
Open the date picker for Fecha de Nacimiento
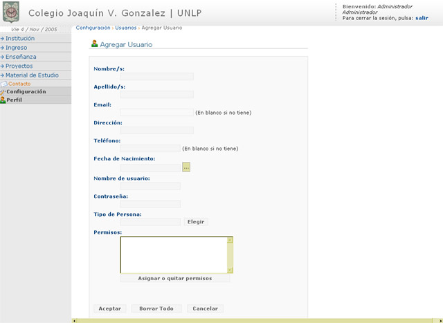point(186,167)
